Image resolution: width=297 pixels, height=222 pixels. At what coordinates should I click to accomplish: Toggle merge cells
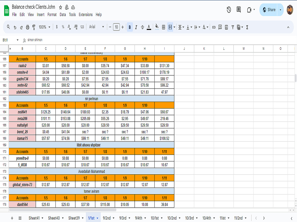click(x=170, y=27)
